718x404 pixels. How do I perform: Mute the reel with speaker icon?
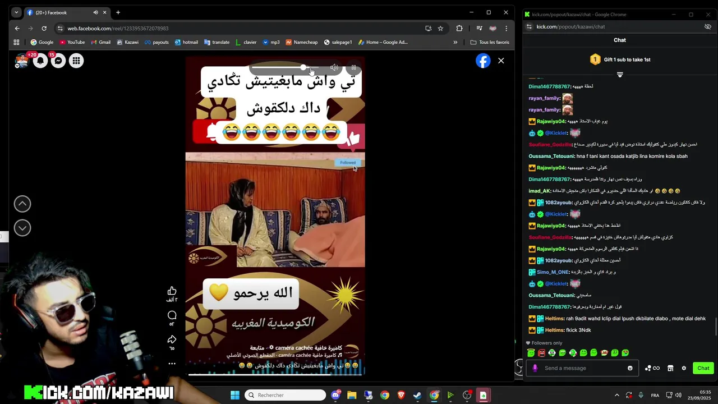coord(334,67)
